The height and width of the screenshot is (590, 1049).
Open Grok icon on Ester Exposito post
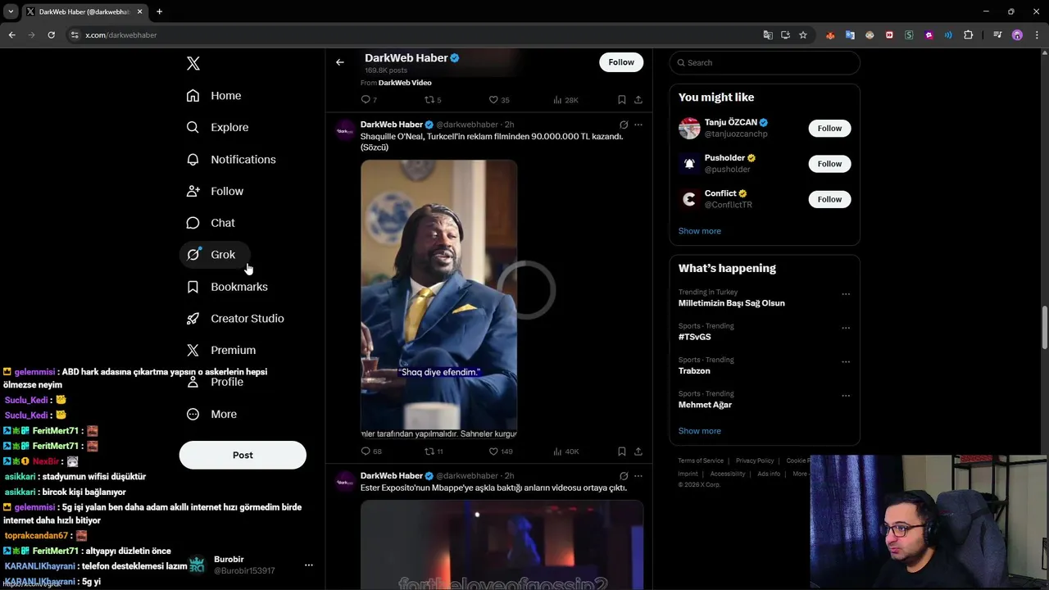pos(624,476)
